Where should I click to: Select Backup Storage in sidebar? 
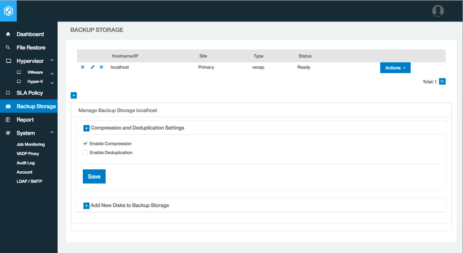pyautogui.click(x=36, y=106)
